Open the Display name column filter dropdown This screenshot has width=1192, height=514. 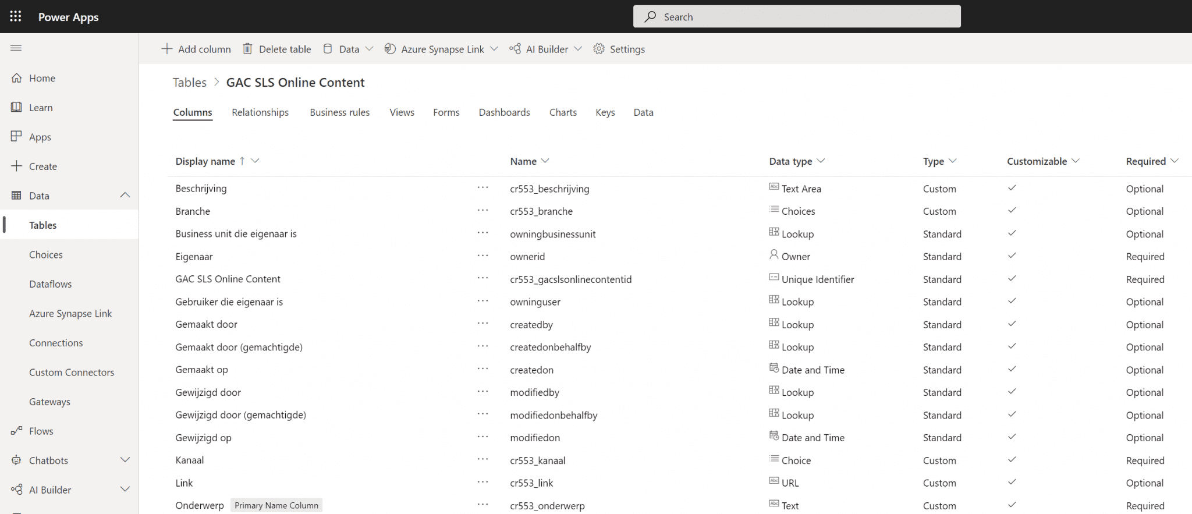[x=255, y=161]
